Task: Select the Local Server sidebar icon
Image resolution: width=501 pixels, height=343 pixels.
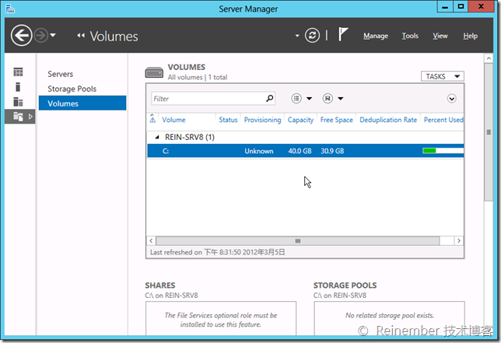Action: (x=18, y=87)
